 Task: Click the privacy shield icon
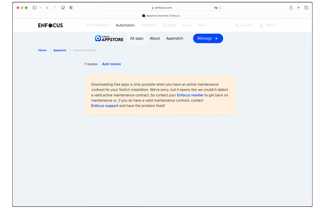71,7
